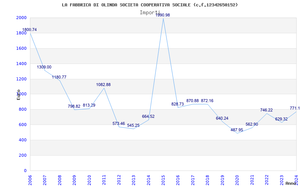Select year 2017 on the x-axis
The width and height of the screenshot is (300, 187).
pyautogui.click(x=193, y=180)
